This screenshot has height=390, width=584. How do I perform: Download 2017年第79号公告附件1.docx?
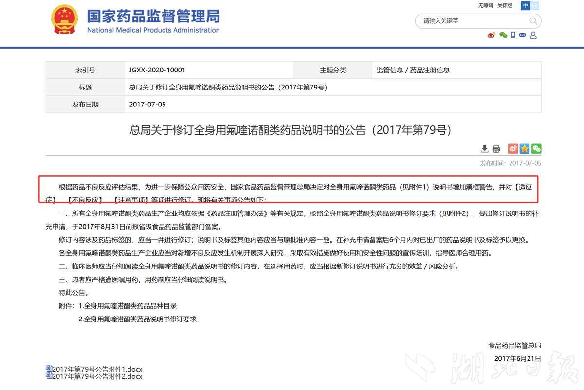click(97, 370)
